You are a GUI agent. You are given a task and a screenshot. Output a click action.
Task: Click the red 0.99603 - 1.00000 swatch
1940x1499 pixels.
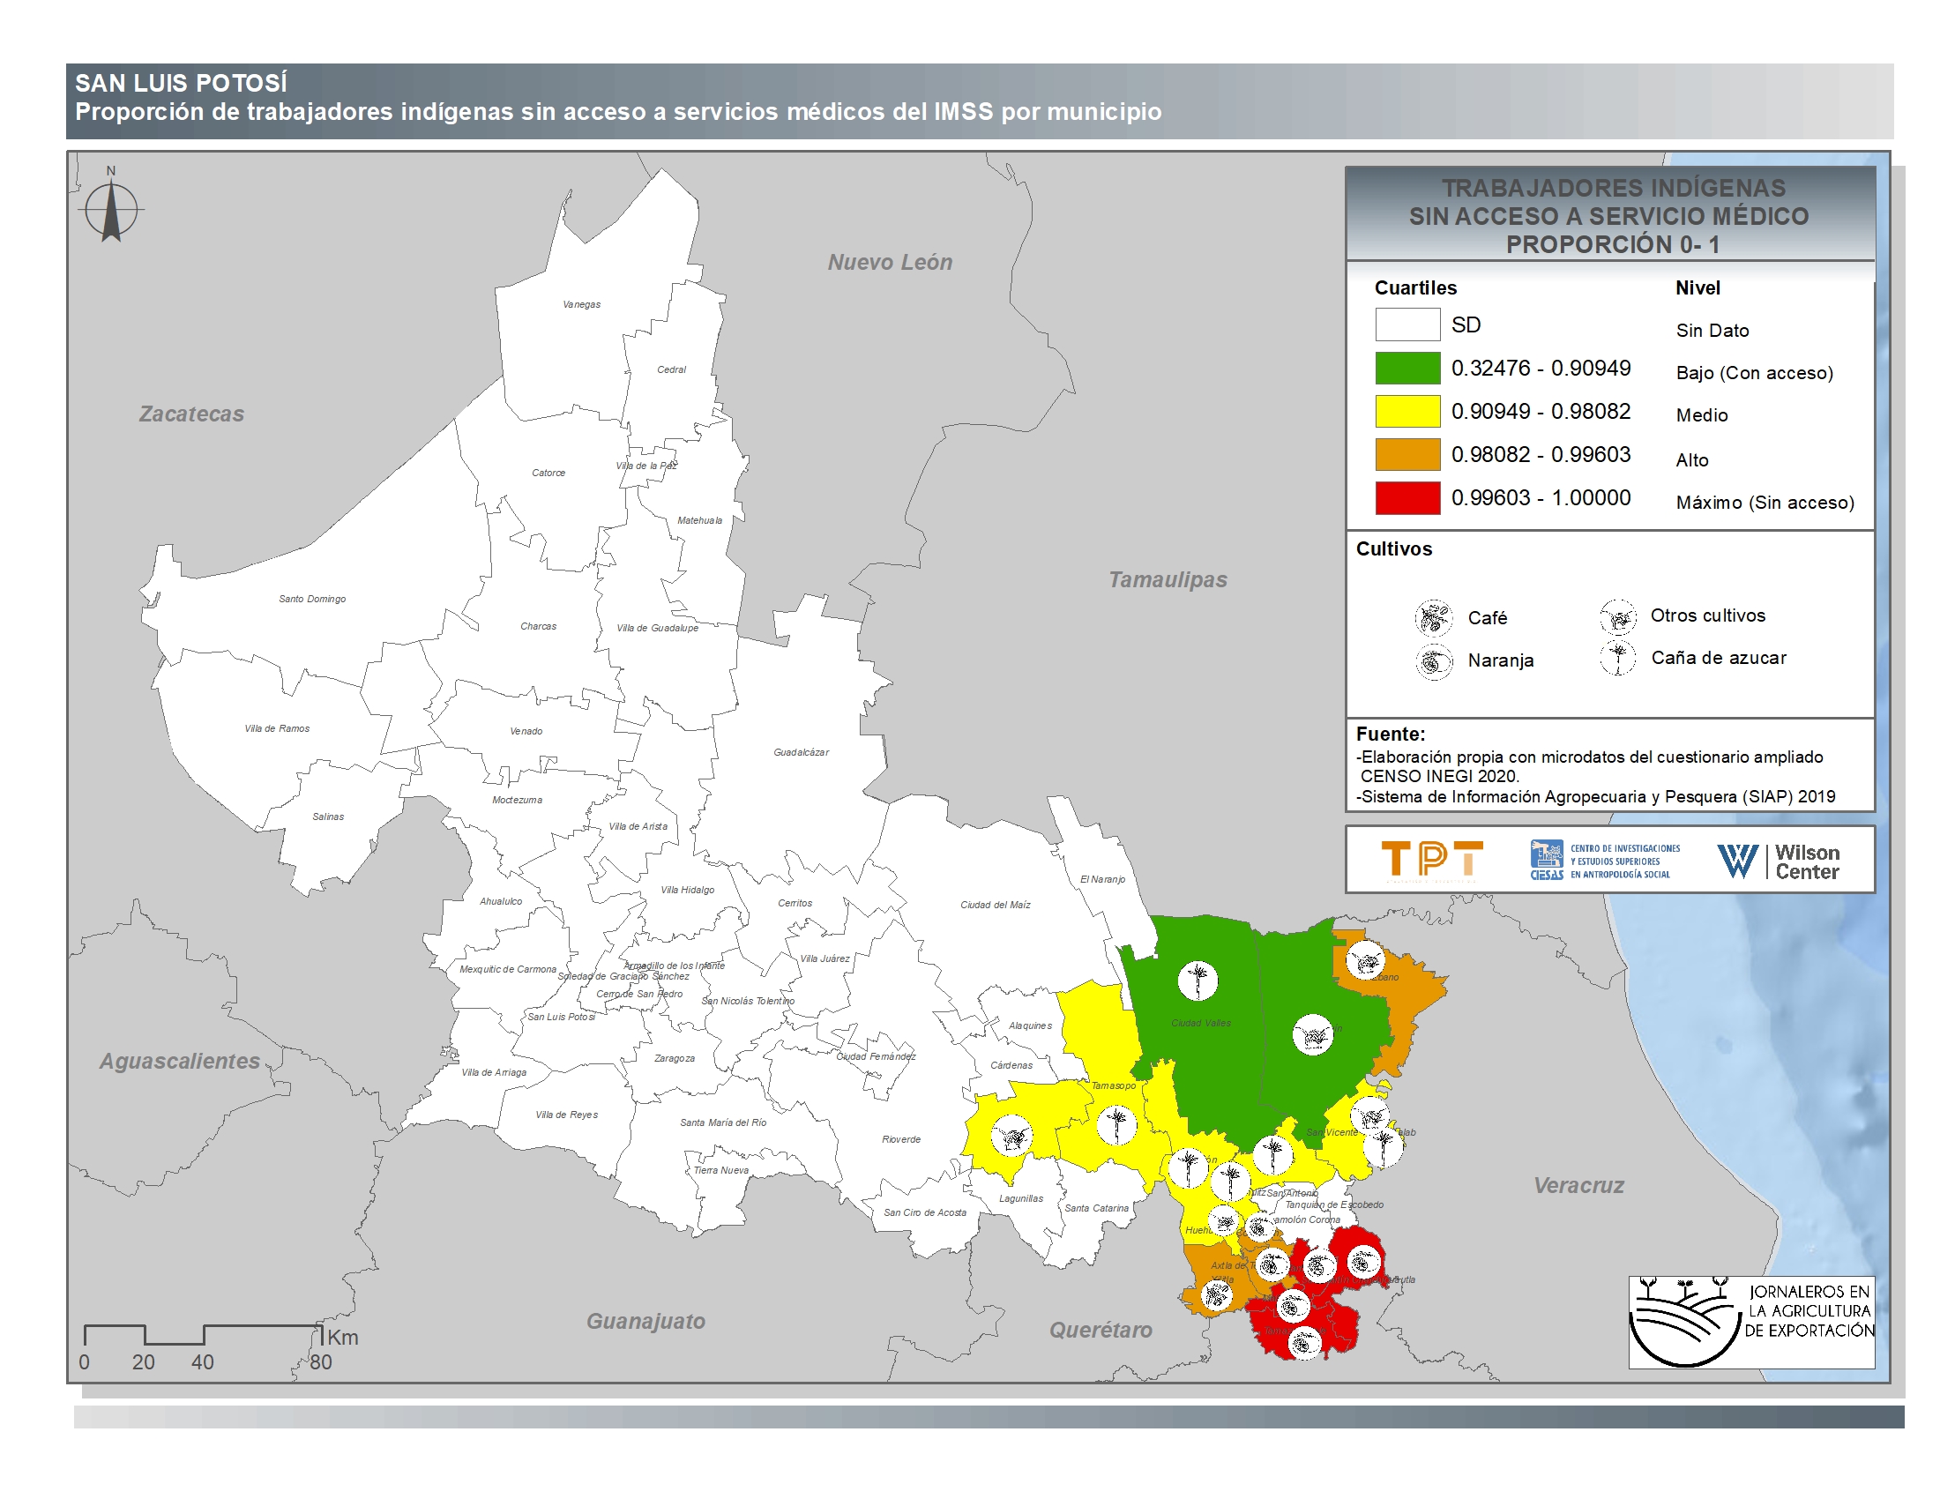[1407, 498]
